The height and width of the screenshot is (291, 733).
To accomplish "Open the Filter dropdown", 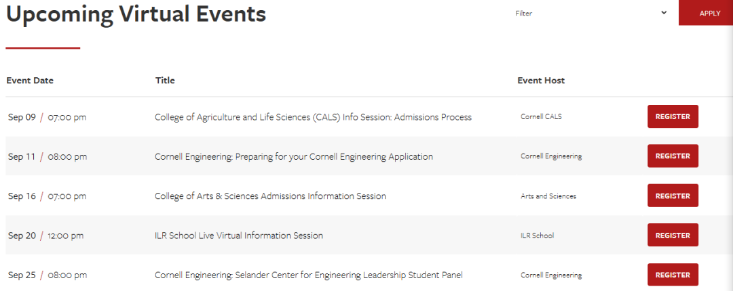I will 591,13.
